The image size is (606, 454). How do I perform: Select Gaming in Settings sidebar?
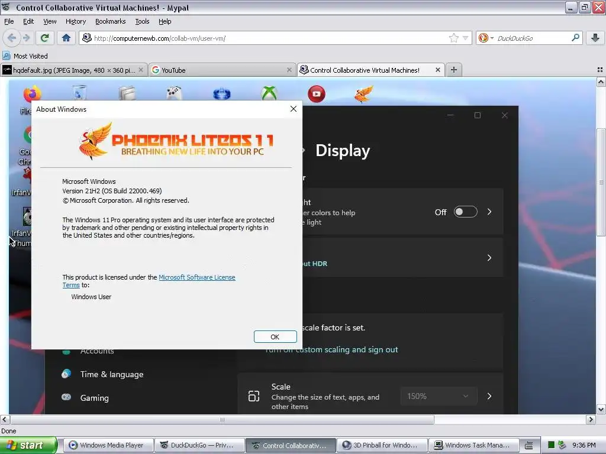94,398
